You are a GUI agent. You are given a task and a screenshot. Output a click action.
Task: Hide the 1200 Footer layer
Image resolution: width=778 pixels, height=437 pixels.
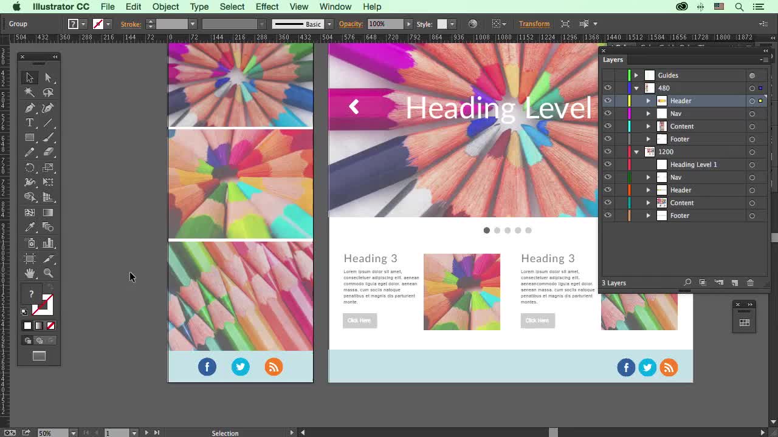[608, 215]
